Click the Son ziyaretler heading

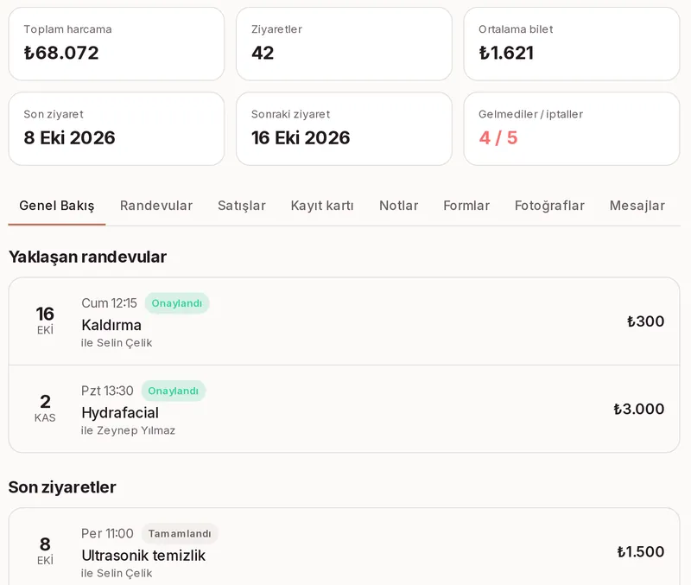(x=62, y=487)
